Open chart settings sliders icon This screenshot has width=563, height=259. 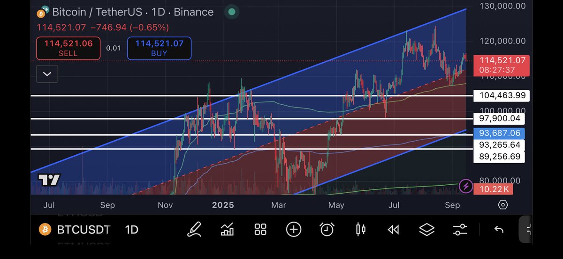point(460,230)
